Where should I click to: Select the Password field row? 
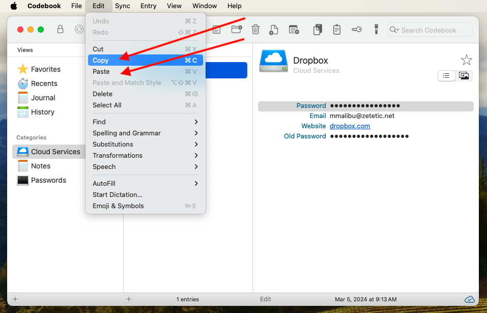pos(365,106)
